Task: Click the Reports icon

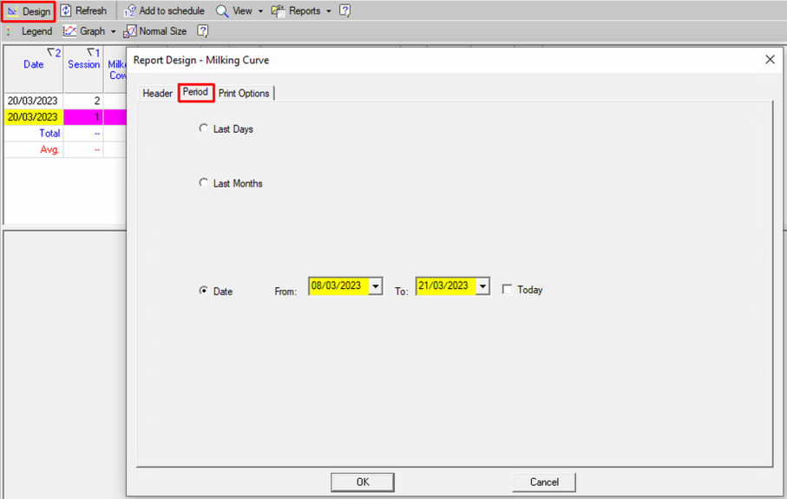Action: (278, 11)
